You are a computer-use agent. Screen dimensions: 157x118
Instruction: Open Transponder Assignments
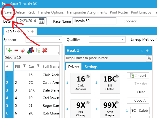click(87, 12)
